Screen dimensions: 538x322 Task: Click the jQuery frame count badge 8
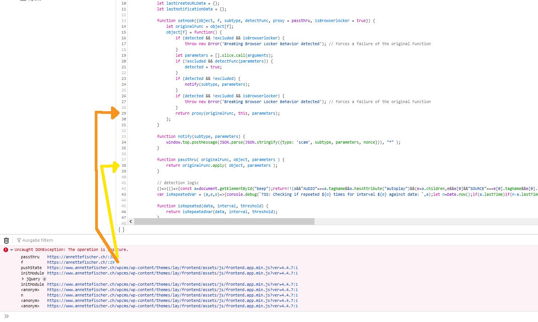click(x=44, y=279)
